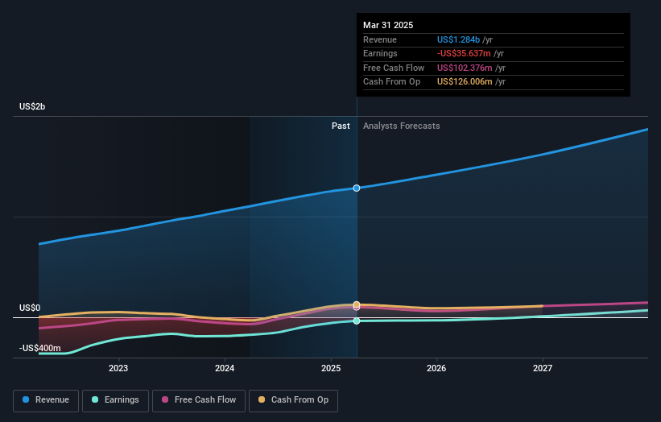Click the Mar 31 2025 tooltip date
The image size is (661, 422).
click(x=388, y=25)
